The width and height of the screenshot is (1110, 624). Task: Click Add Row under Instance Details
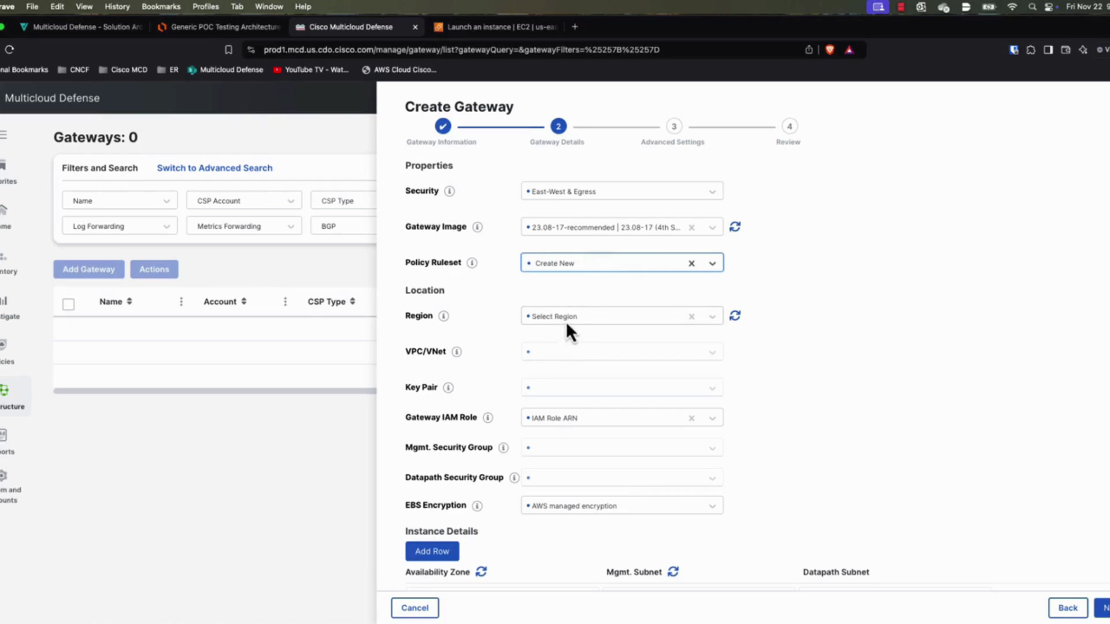(x=432, y=551)
